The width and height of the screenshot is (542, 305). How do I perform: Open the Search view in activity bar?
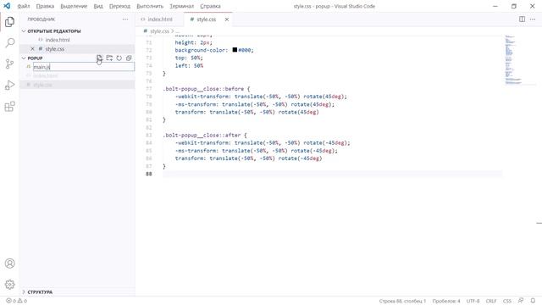tap(9, 43)
